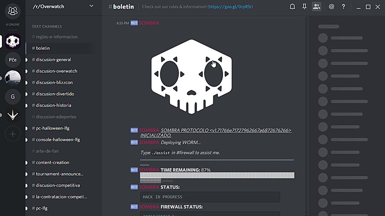Go to the reglas-e-informacion channel
385x216 pixels.
[57, 37]
